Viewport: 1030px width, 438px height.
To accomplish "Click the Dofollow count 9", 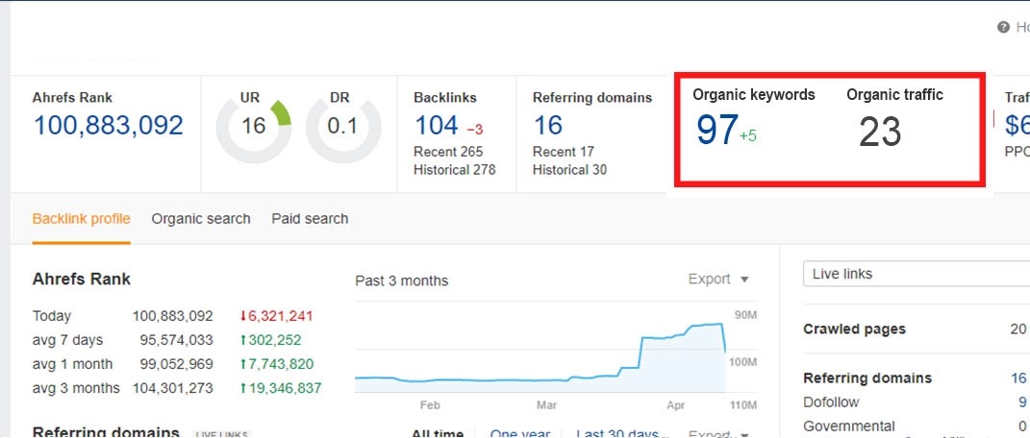I will tap(1021, 401).
